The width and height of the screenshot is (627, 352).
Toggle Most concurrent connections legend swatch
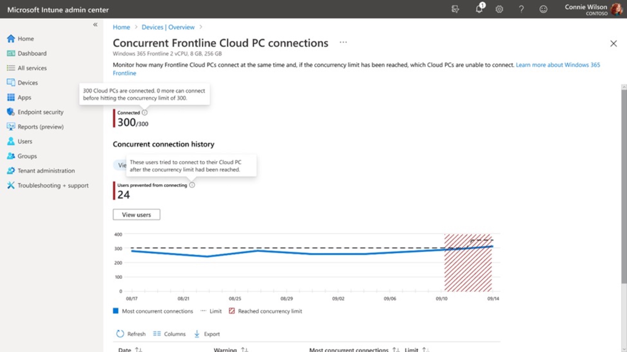[x=116, y=311]
